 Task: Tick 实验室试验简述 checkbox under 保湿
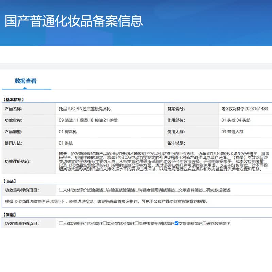click(x=105, y=223)
